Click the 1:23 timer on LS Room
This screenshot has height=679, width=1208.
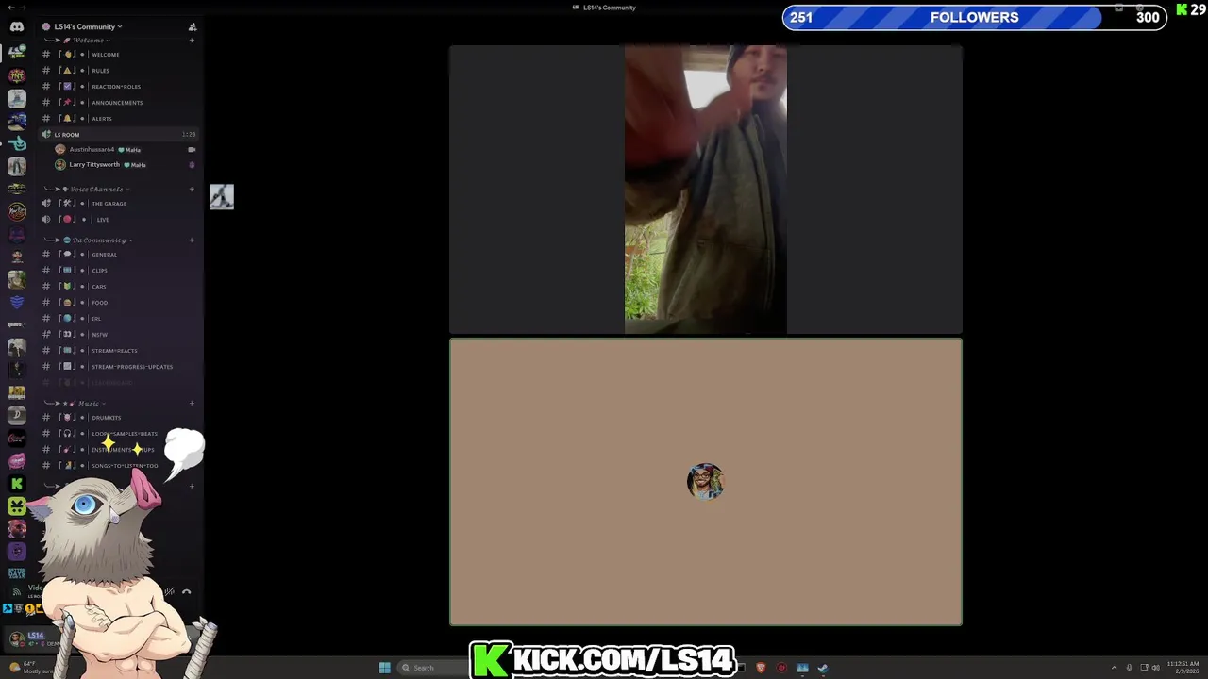(189, 135)
